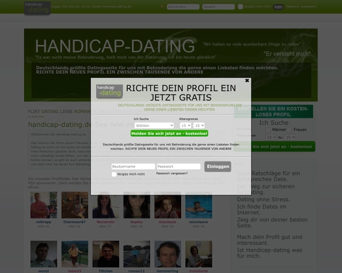Image resolution: width=342 pixels, height=273 pixels.
Task: Focus the top bar Passwort field
Action: (x=218, y=7)
